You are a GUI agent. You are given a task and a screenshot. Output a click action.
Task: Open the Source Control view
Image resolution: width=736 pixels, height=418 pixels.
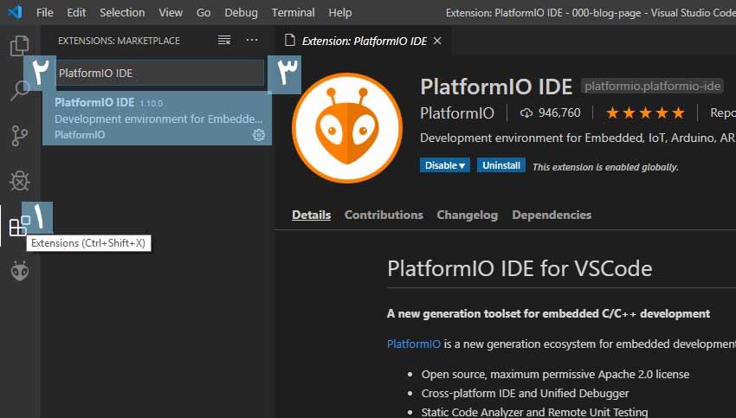click(x=19, y=136)
